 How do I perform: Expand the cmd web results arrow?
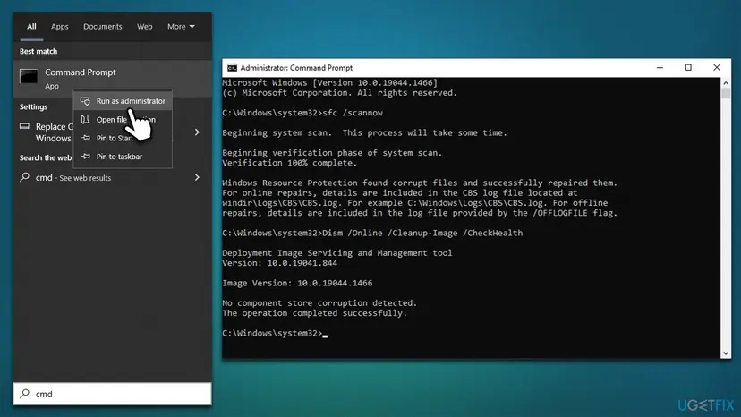pos(197,177)
